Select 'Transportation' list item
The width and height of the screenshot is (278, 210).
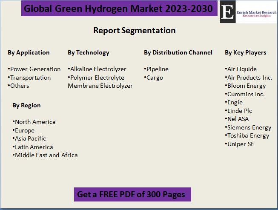pos(29,78)
